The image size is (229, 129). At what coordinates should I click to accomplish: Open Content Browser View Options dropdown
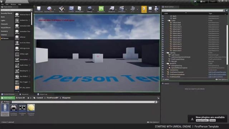pos(153,122)
